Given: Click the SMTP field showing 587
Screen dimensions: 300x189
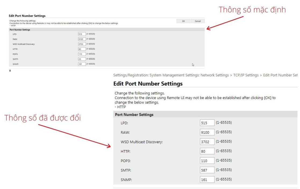Looking at the screenshot, I should tap(207, 170).
